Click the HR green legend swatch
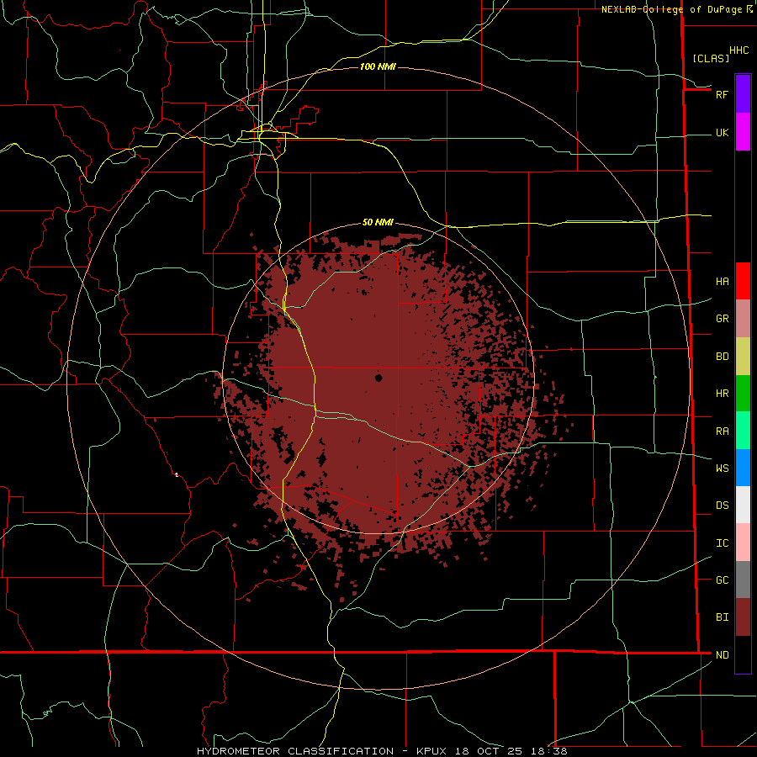757x757 pixels. 743,394
